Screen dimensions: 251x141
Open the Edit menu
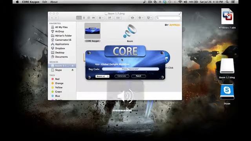[x=45, y=2]
